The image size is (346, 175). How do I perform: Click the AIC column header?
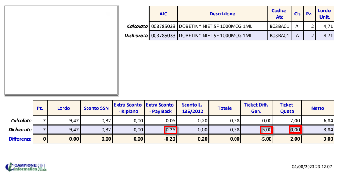(163, 14)
